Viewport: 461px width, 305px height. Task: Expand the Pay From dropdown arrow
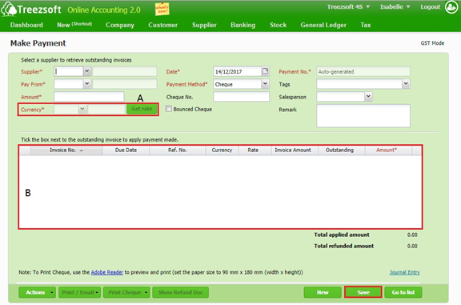(87, 84)
